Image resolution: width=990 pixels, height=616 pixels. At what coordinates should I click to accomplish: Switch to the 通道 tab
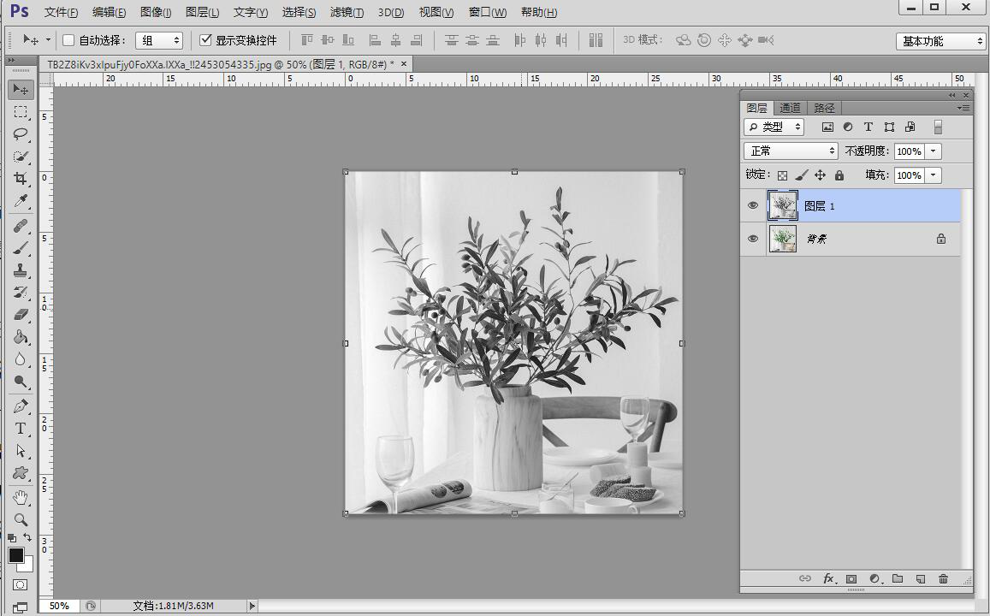[x=790, y=108]
